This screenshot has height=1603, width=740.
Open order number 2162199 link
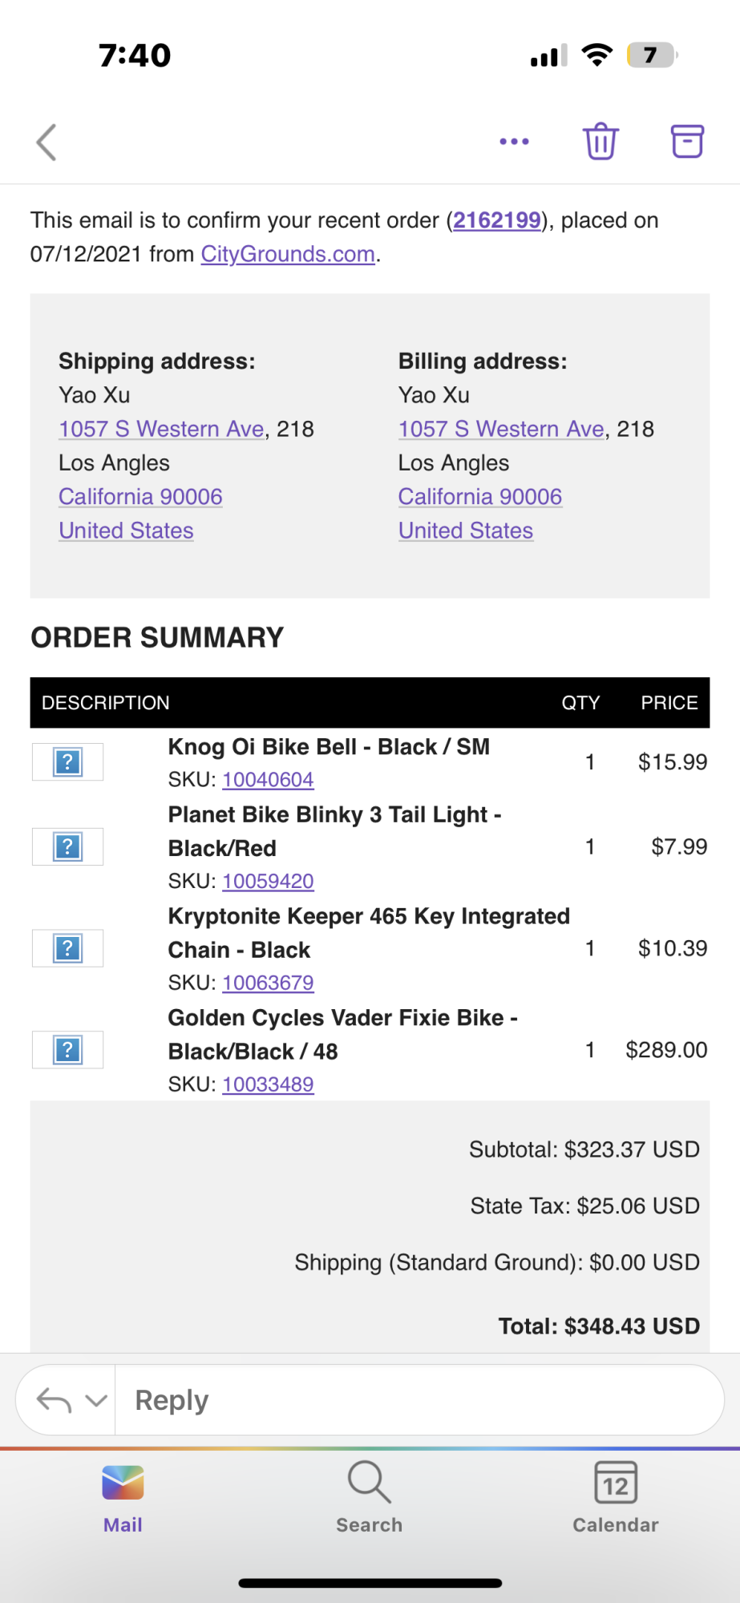[497, 220]
